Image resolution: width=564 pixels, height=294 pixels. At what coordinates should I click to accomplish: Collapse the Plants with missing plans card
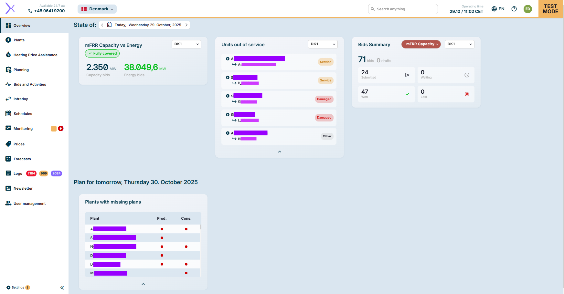(x=143, y=284)
